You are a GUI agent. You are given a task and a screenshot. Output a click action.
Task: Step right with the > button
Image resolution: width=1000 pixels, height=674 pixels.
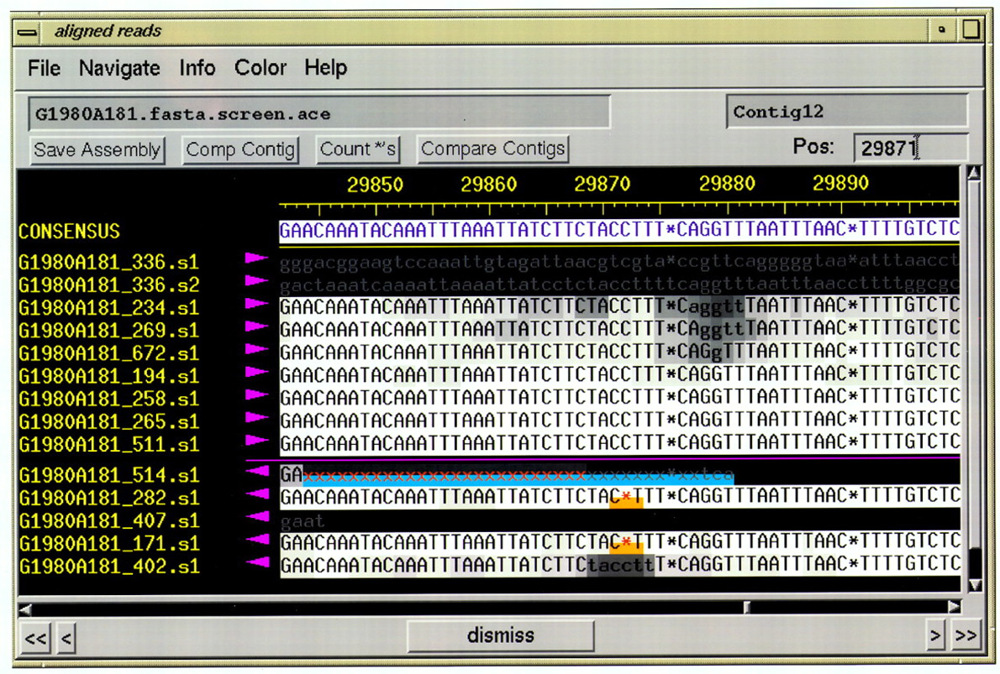(935, 635)
